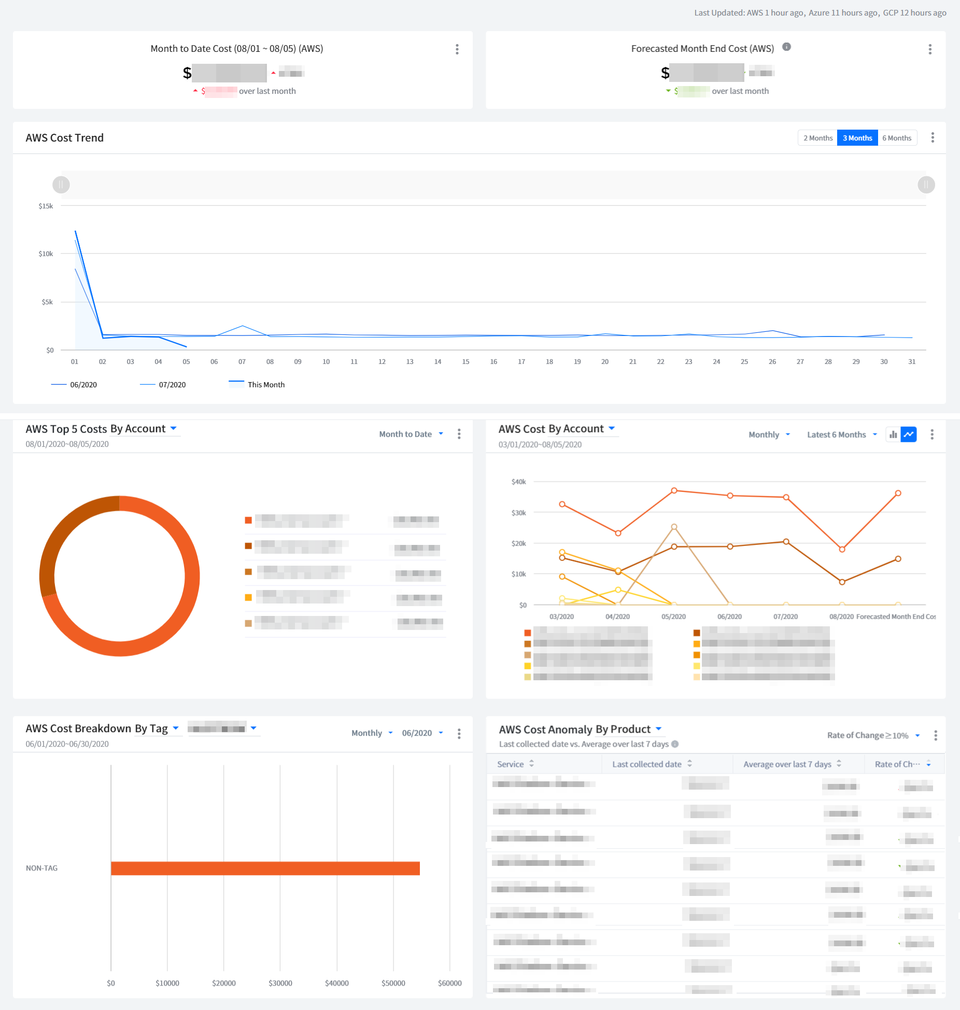960x1010 pixels.
Task: Grab the left range slider handle
Action: click(61, 185)
